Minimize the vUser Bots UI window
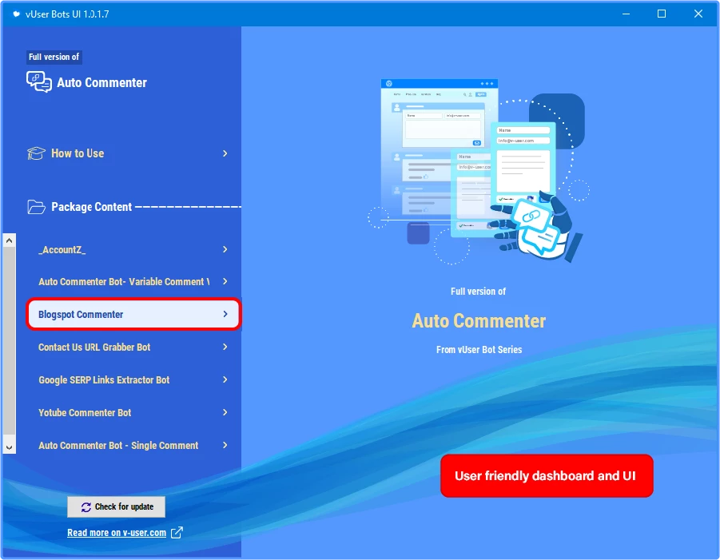This screenshot has width=720, height=560. (626, 14)
